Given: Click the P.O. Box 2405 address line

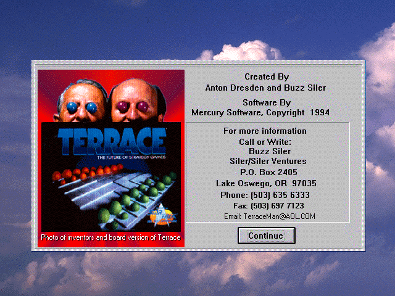Looking at the screenshot, I should coord(266,173).
